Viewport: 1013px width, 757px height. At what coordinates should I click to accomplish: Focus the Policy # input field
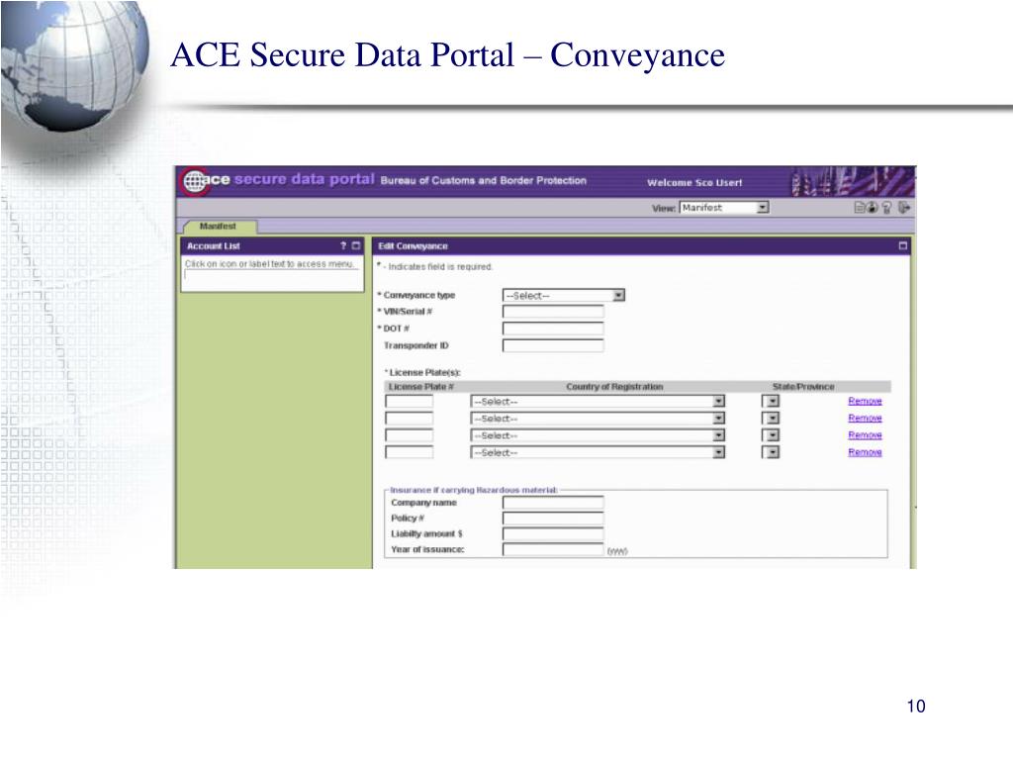(x=553, y=518)
